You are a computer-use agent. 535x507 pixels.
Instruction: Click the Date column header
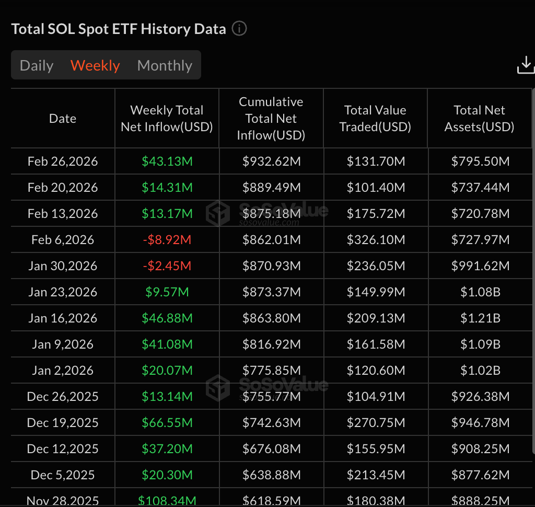(63, 119)
